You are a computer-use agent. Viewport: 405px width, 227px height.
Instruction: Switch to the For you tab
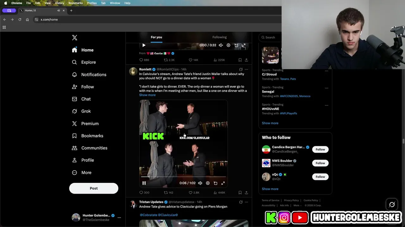(x=156, y=37)
